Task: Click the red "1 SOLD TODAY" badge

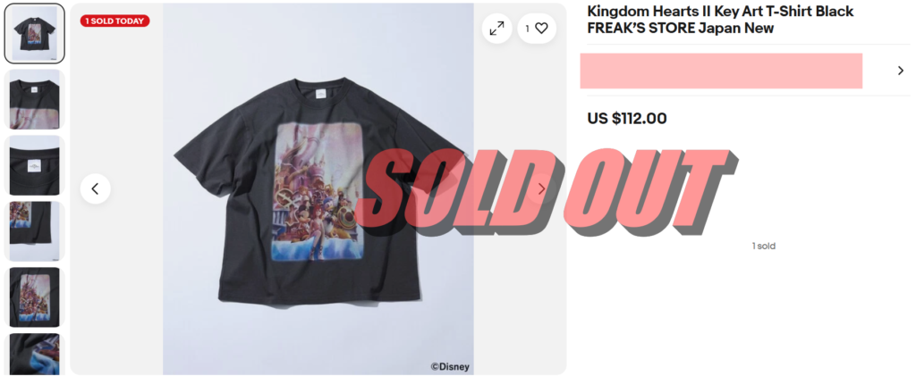Action: coord(115,21)
